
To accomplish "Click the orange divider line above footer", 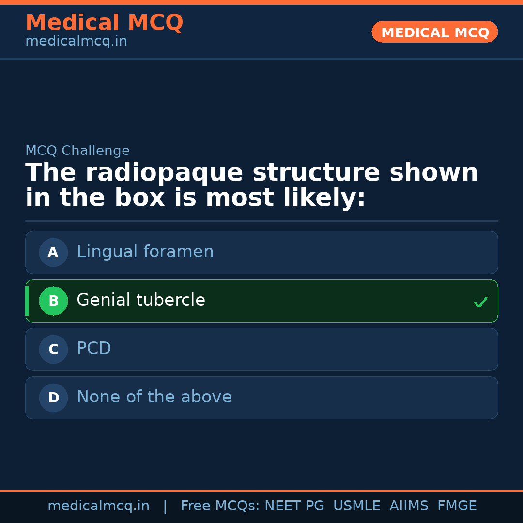I will tap(261, 491).
